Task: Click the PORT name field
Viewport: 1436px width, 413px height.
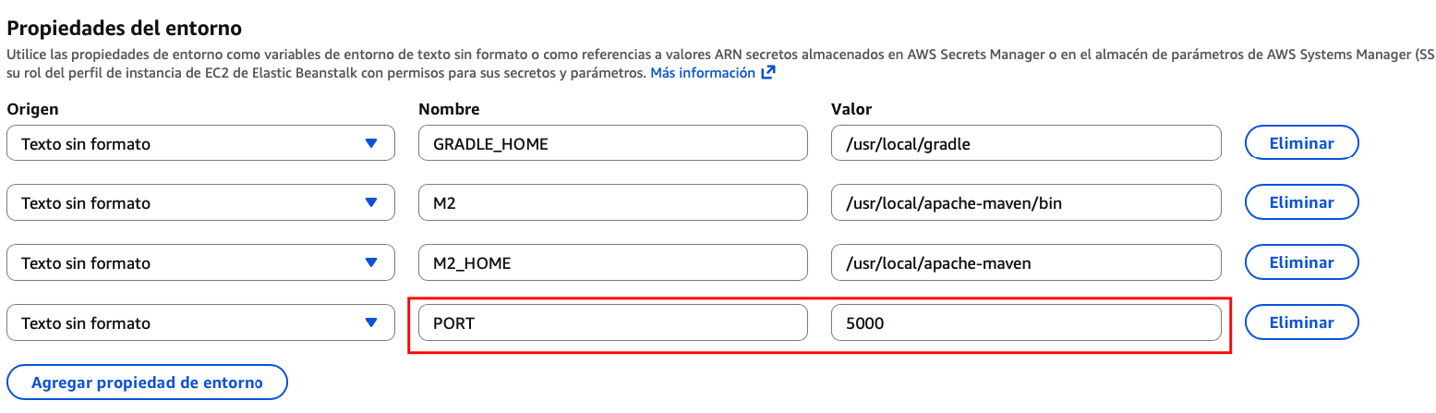Action: pos(613,323)
